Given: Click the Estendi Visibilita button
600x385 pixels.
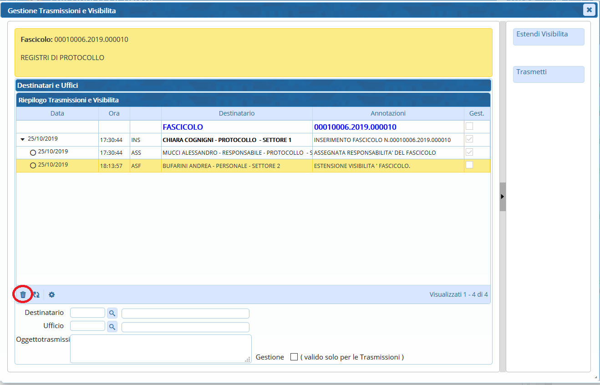Looking at the screenshot, I should (548, 37).
